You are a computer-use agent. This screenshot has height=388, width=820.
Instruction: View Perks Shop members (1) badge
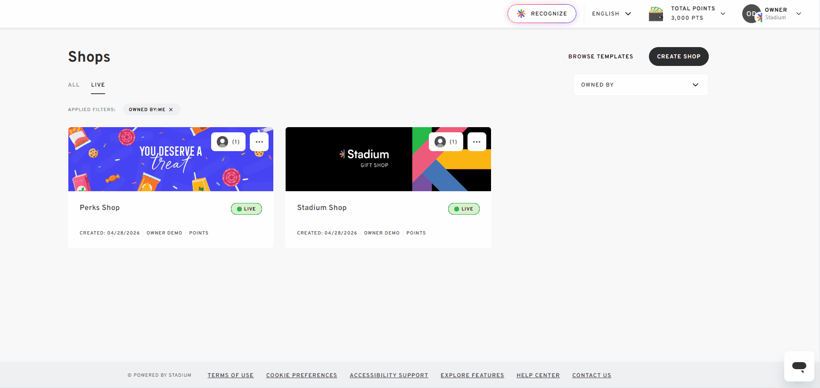pyautogui.click(x=228, y=142)
